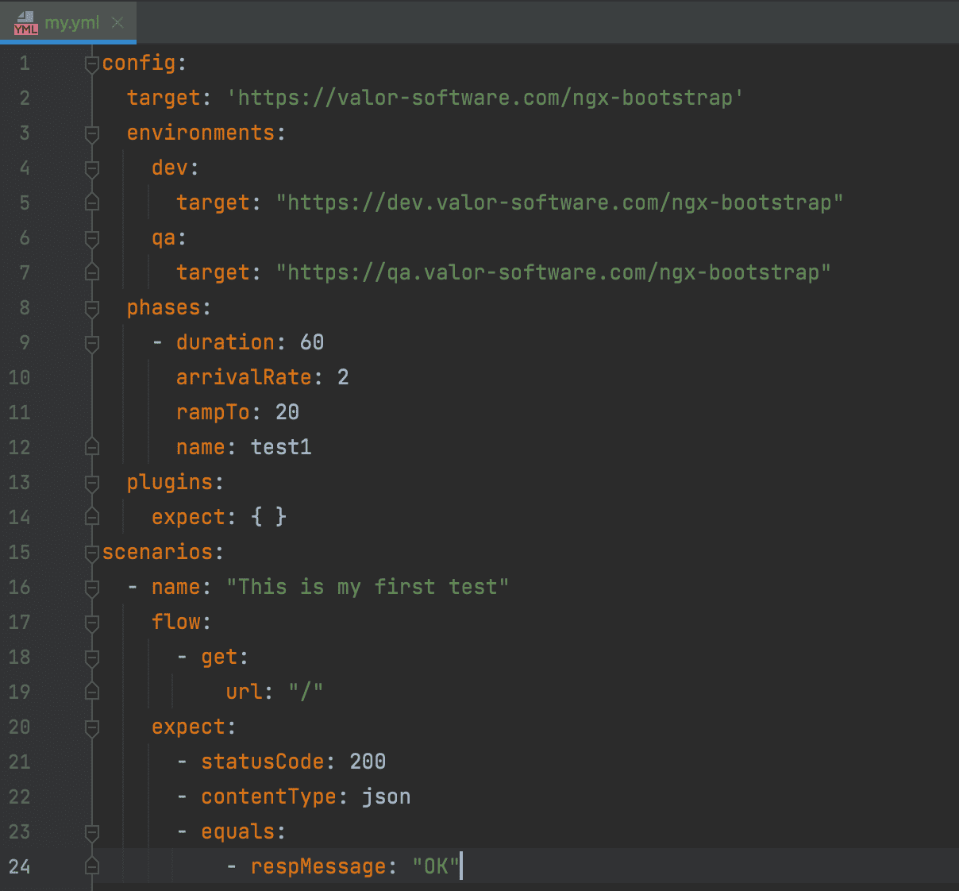Viewport: 959px width, 891px height.
Task: Collapse the environments section fold marker
Action: [x=92, y=133]
